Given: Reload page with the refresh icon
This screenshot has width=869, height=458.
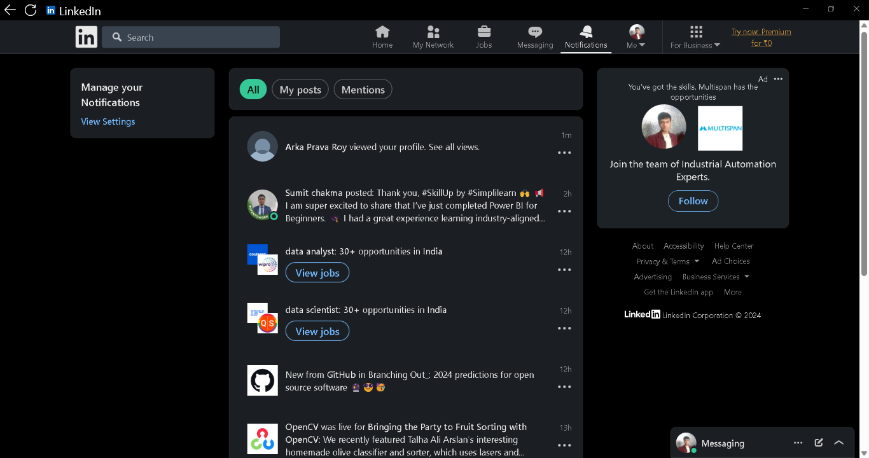Looking at the screenshot, I should 30,10.
